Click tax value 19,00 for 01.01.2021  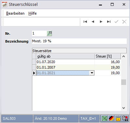107,73
